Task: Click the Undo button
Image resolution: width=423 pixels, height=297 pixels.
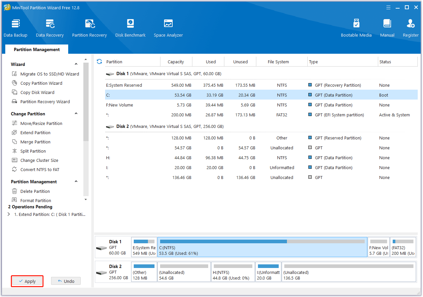Action: pos(66,281)
